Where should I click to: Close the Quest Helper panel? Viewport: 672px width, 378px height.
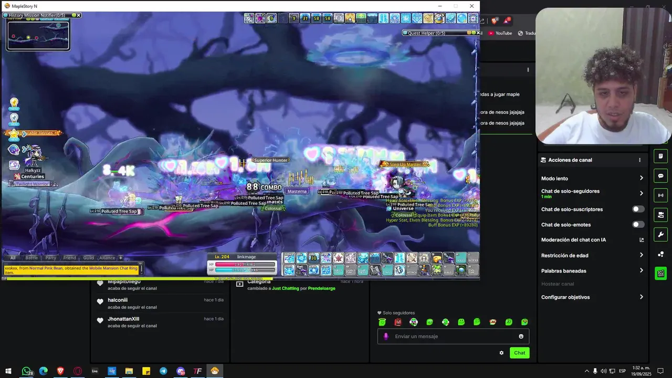tap(478, 33)
